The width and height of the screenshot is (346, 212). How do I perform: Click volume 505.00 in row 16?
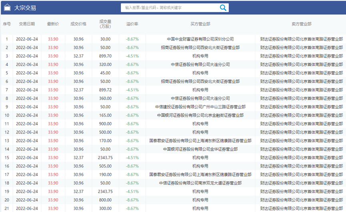tap(105, 166)
